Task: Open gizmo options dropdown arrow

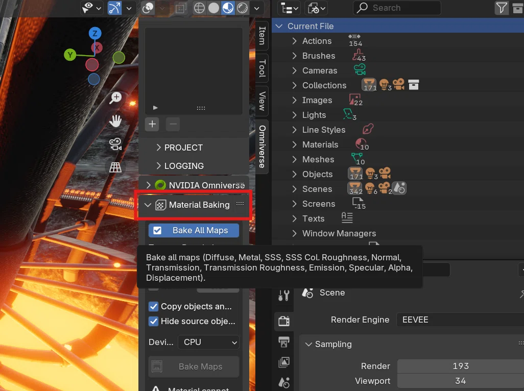Action: point(129,8)
